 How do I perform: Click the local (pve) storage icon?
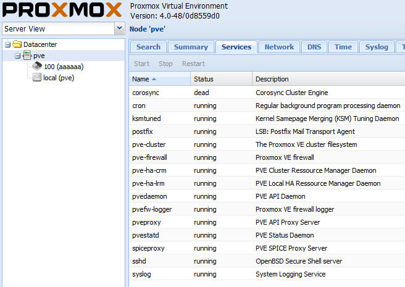pos(37,78)
